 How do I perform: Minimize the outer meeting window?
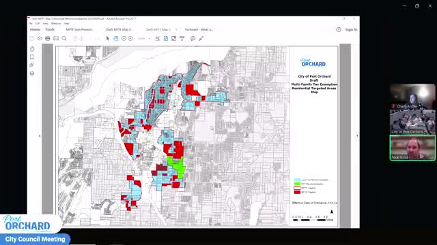tap(404, 6)
